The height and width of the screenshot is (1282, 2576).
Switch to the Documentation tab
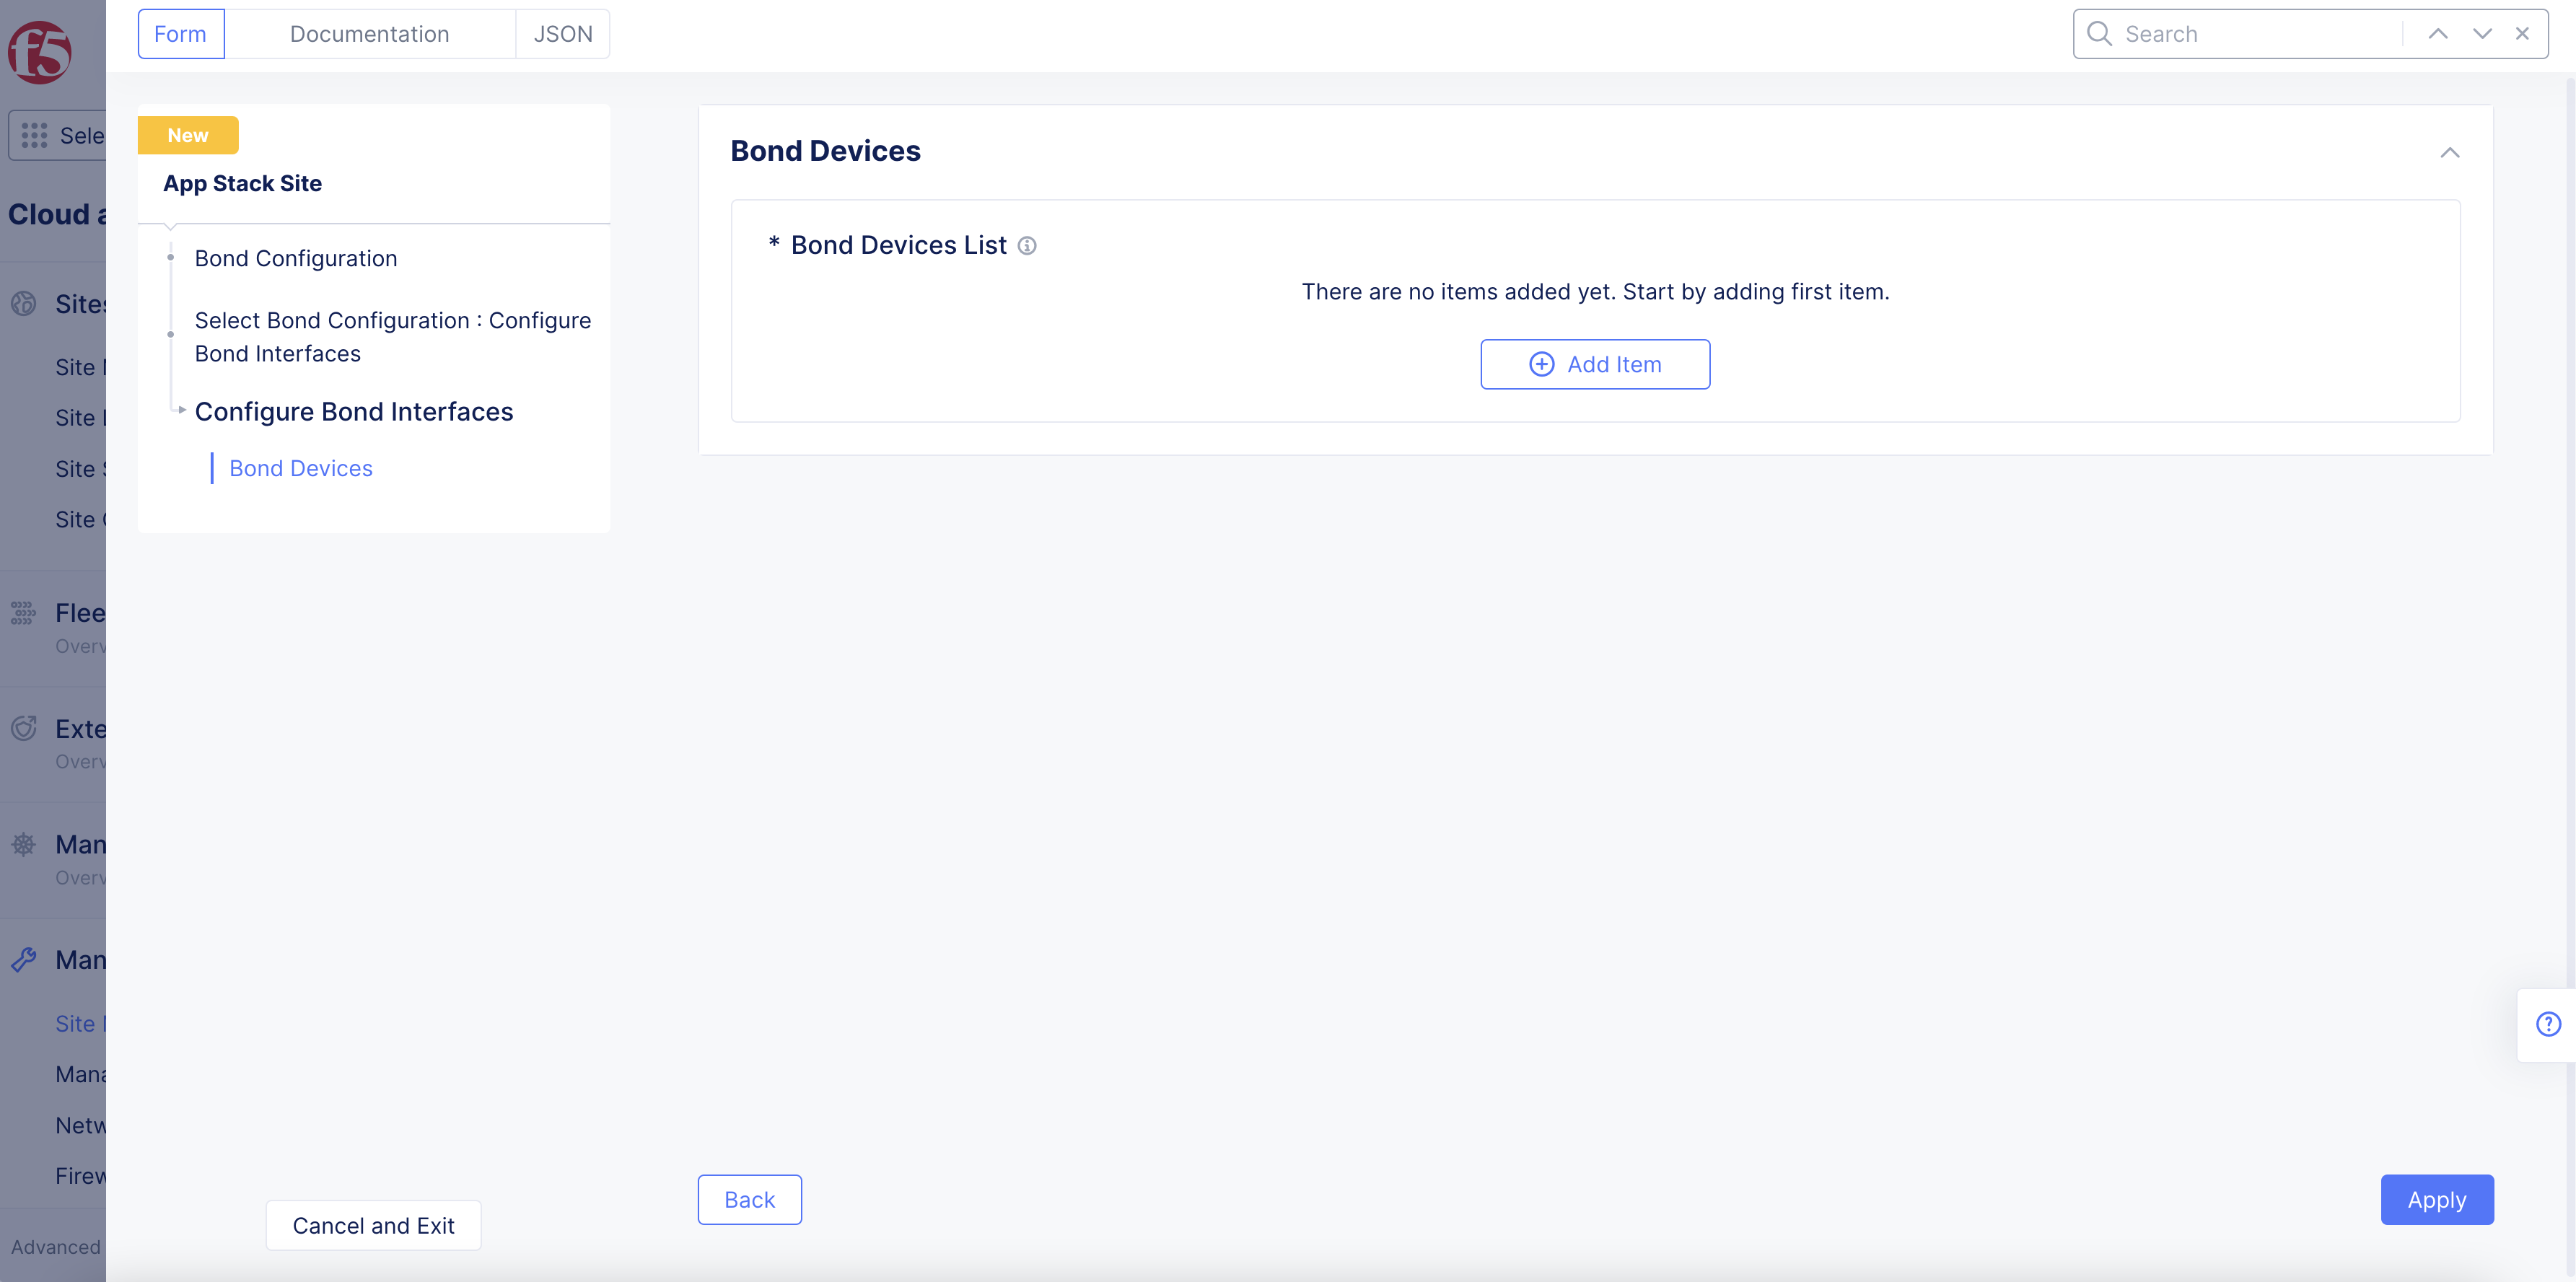coord(369,34)
